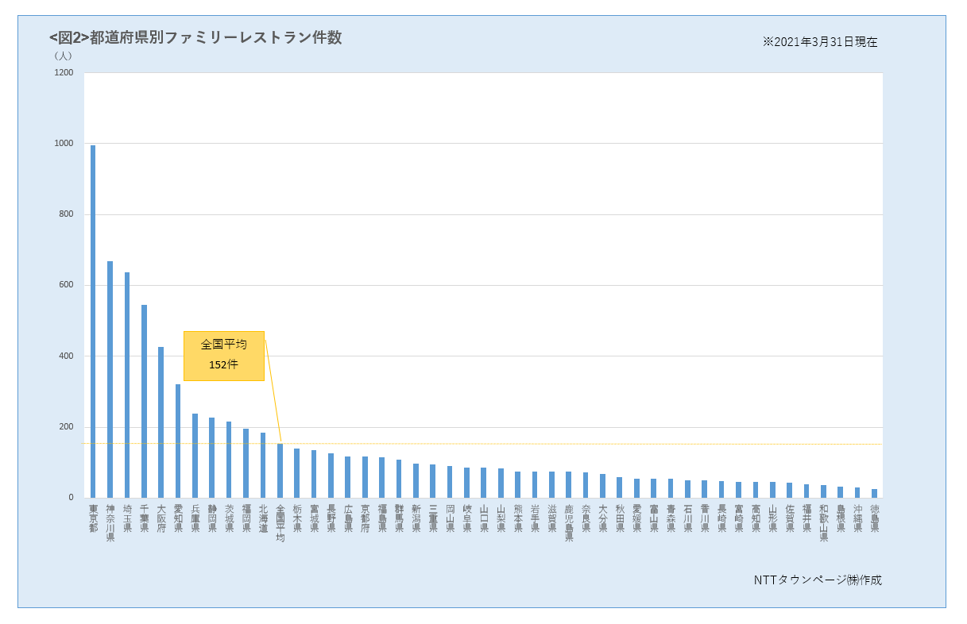967x624 pixels.
Task: Click the 大阪府 bar
Action: pos(161,422)
